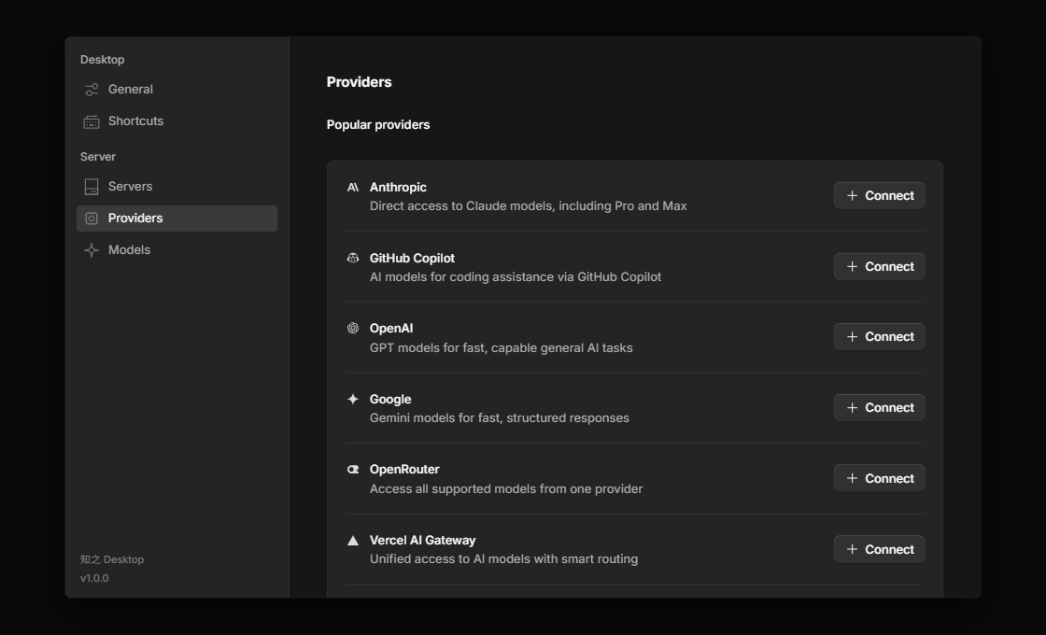Click the Vercel AI Gateway provider name
The width and height of the screenshot is (1046, 635).
tap(423, 541)
